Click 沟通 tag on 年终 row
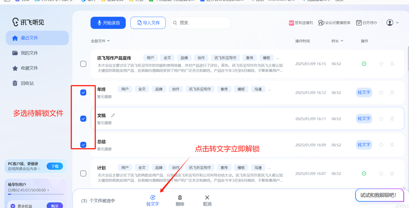409x208 pixels. pos(258,89)
